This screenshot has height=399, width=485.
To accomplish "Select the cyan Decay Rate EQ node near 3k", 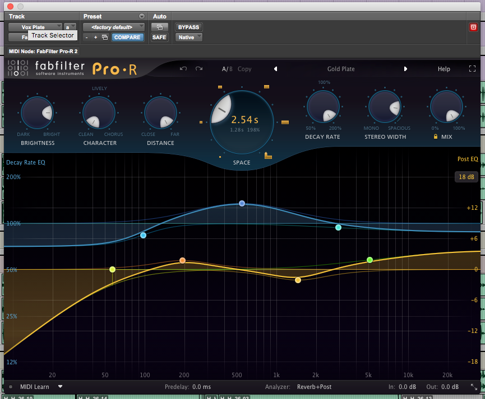I will pyautogui.click(x=339, y=228).
